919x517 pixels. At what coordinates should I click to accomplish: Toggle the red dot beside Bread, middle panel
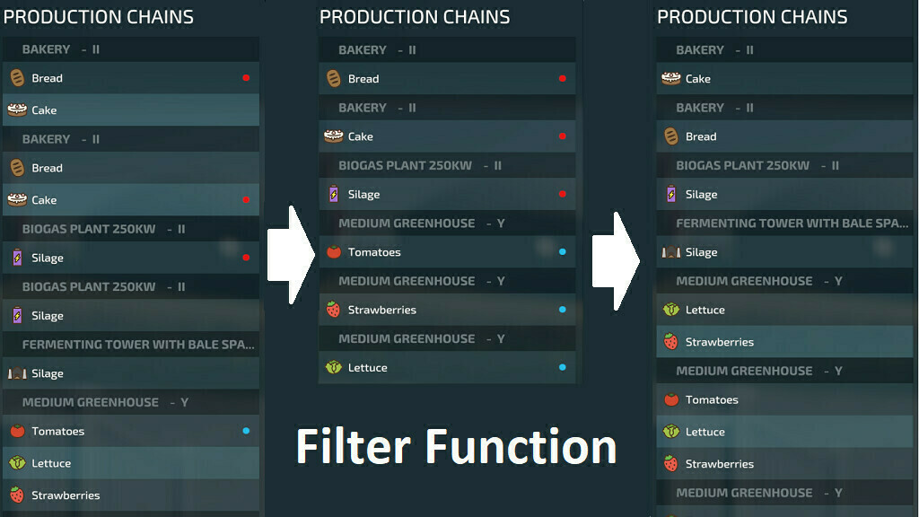[x=563, y=79]
